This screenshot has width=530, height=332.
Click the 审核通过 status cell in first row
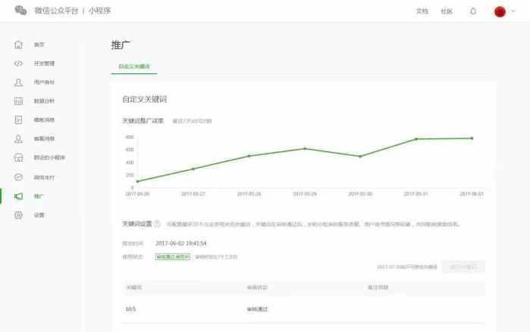(x=257, y=309)
